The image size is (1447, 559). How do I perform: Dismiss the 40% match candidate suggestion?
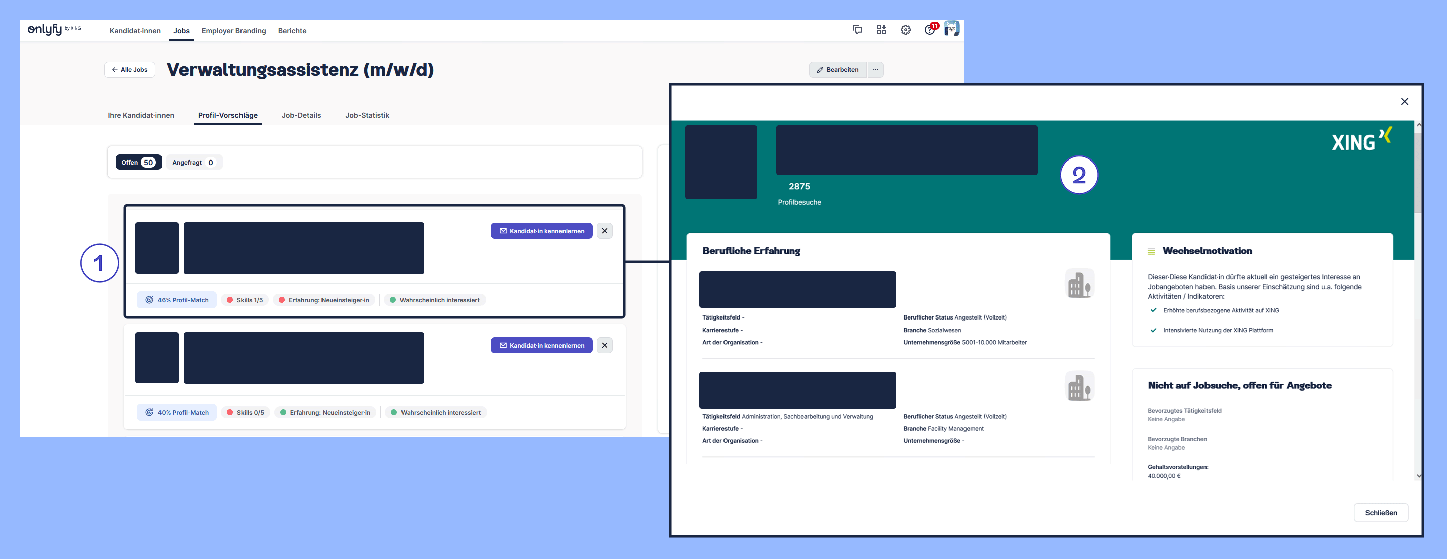604,345
